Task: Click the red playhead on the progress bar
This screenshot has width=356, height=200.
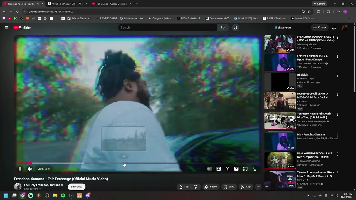Action: coord(30,163)
